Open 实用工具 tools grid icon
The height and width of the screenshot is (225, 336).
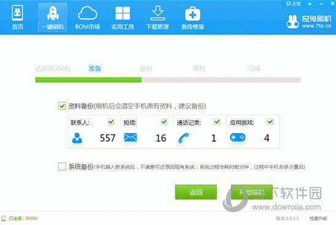point(123,13)
